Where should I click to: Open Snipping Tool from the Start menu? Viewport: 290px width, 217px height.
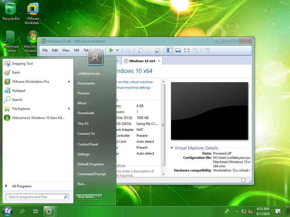click(38, 64)
